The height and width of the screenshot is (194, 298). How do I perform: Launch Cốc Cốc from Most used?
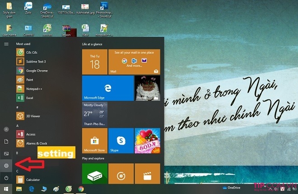pos(46,52)
